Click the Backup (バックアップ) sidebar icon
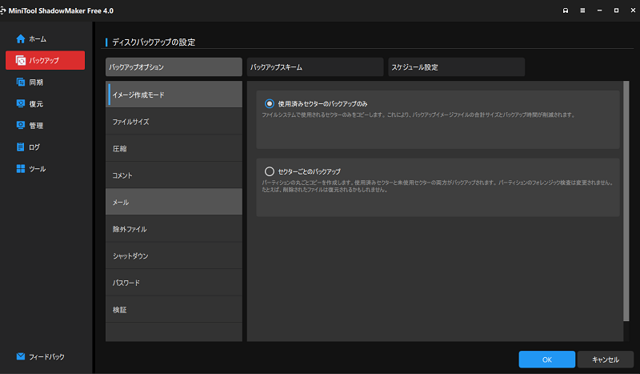The width and height of the screenshot is (640, 374). tap(21, 61)
